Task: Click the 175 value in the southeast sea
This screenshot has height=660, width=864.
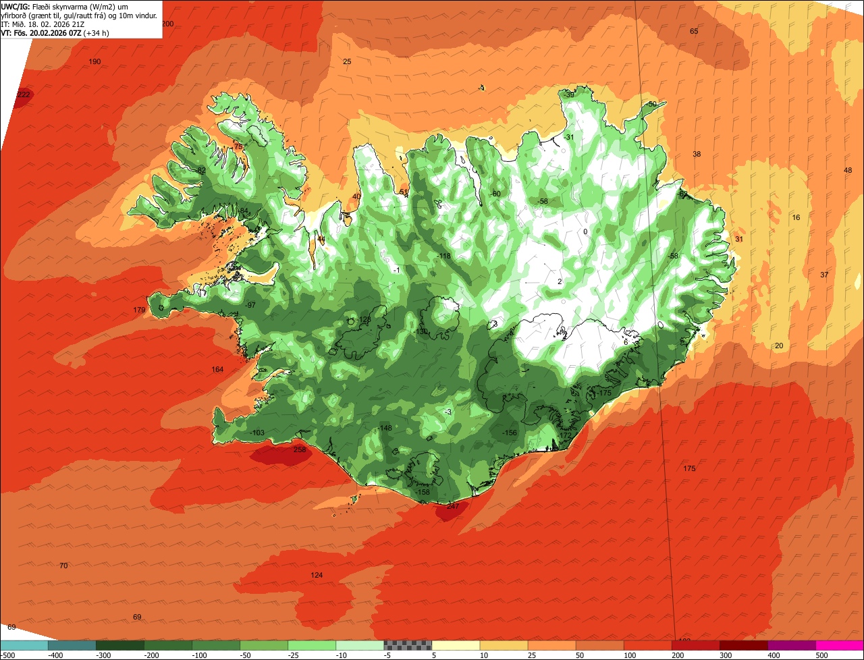Action: [689, 468]
